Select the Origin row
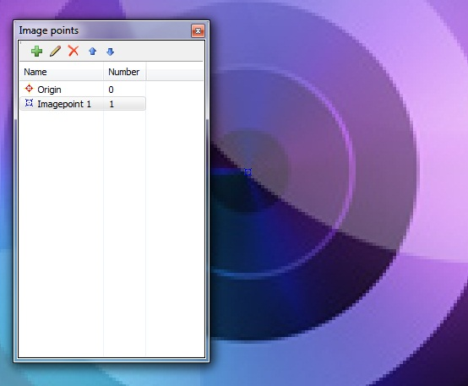Screen dimensions: 468x386 pyautogui.click(x=83, y=90)
